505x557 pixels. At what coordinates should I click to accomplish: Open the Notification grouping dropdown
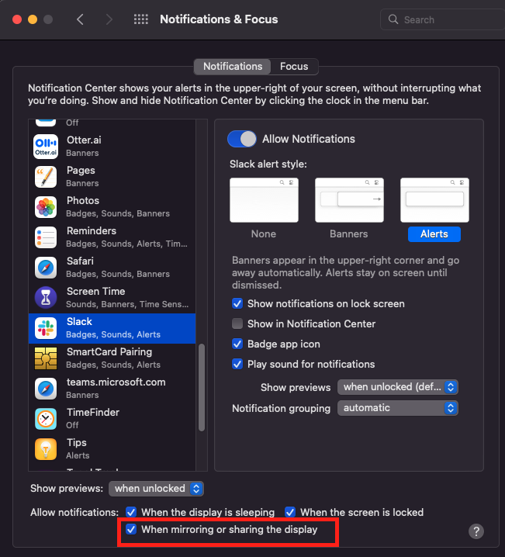pos(398,408)
